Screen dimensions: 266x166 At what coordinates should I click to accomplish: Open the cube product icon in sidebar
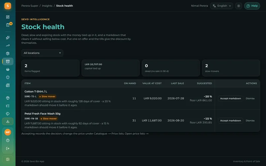pos(8,98)
